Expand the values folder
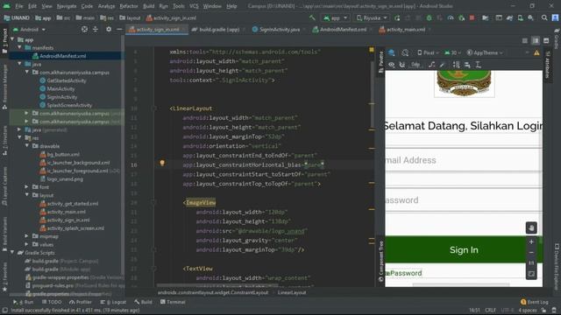The width and height of the screenshot is (561, 315). coord(27,244)
